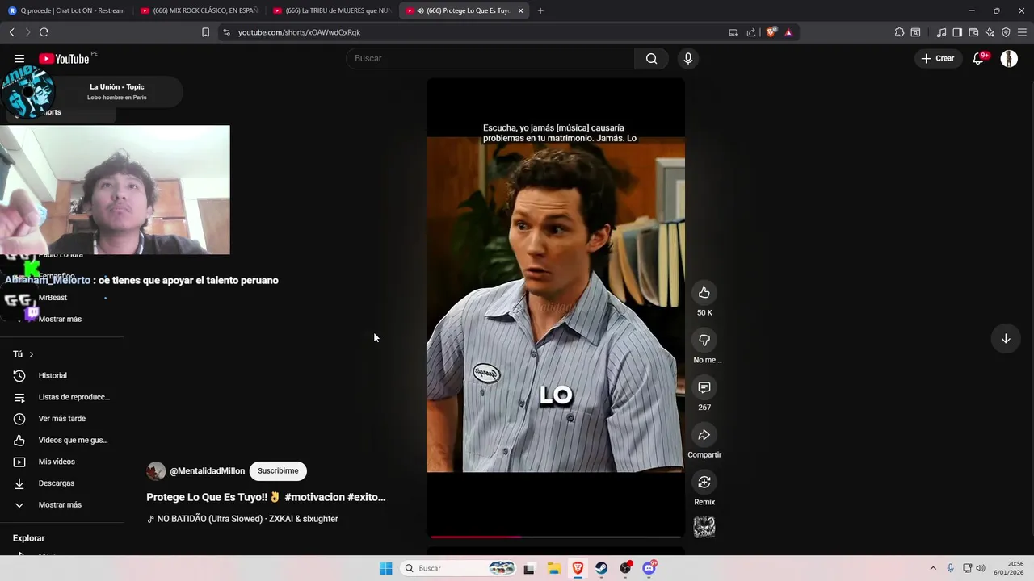Like the Short with thumbs-up
1034x581 pixels.
[704, 292]
